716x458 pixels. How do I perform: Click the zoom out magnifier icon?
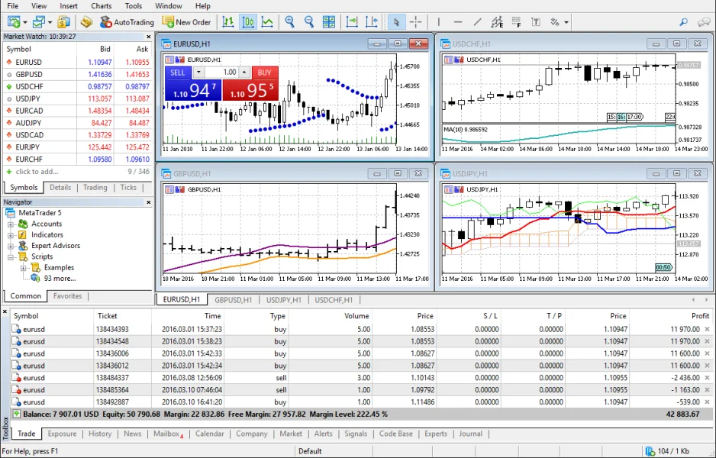pos(308,22)
